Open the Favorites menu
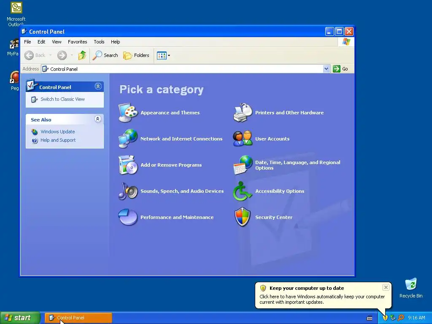Viewport: 432px width, 324px height. tap(78, 42)
